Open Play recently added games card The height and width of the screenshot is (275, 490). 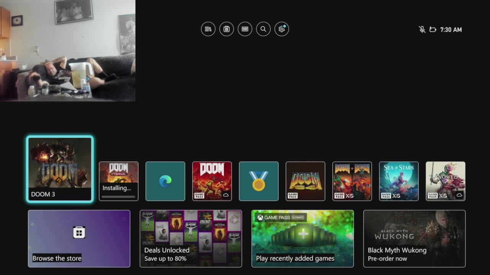click(302, 239)
